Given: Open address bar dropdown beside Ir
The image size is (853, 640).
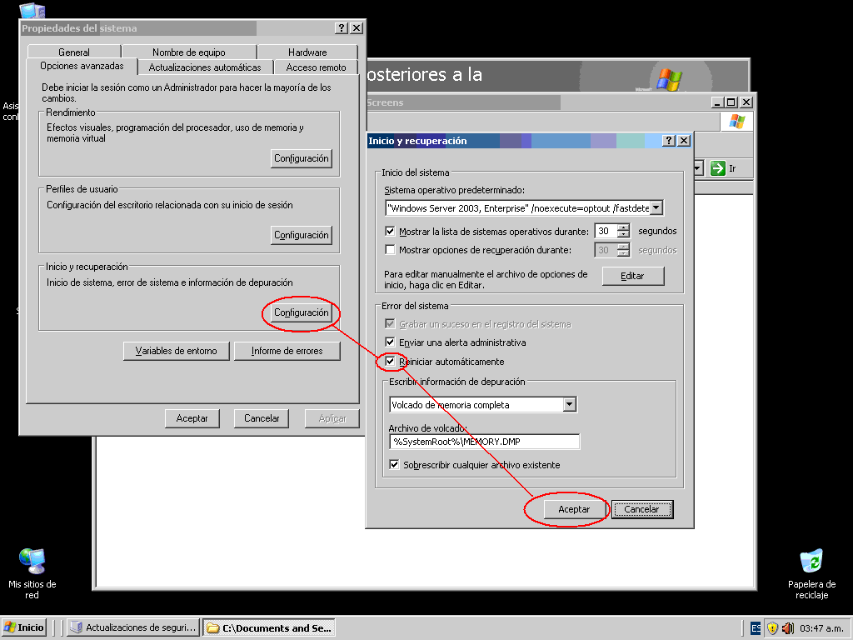Looking at the screenshot, I should [699, 168].
